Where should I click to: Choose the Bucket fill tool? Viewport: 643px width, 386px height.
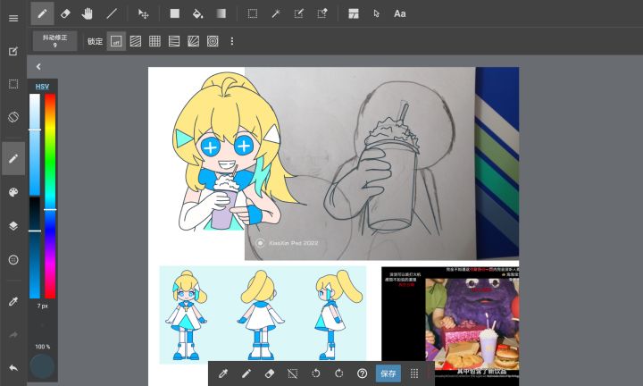click(x=197, y=14)
